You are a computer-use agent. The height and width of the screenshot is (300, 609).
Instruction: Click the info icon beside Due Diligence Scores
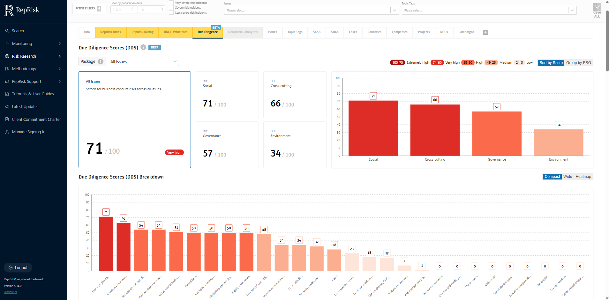point(143,48)
